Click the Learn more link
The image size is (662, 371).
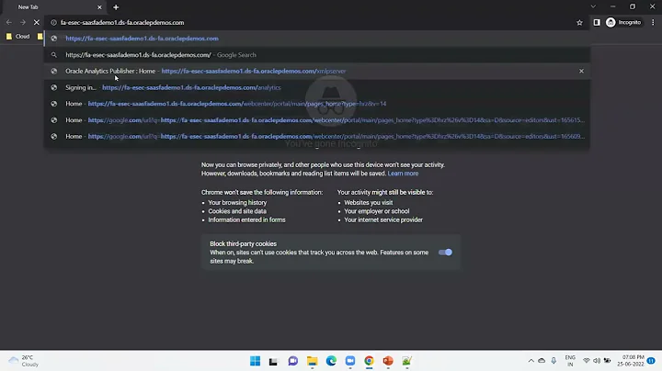403,174
